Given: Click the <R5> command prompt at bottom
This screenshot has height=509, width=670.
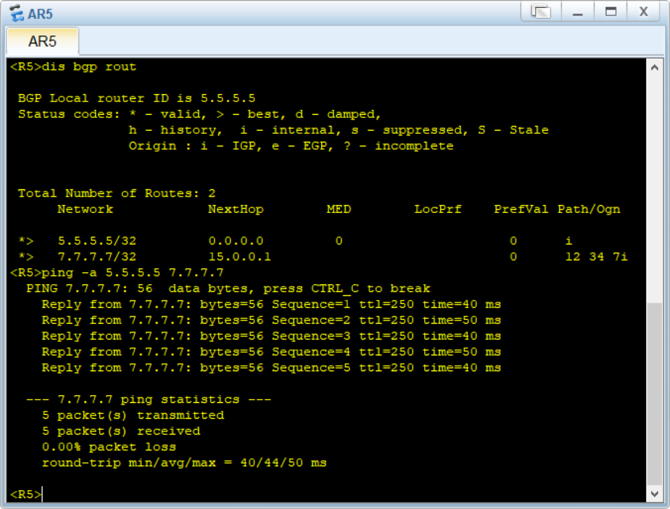Looking at the screenshot, I should 25,495.
